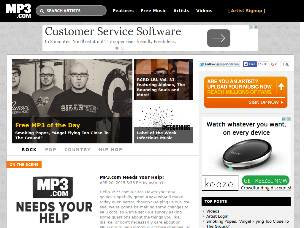
Task: Select the COUNTRY genre tab
Action: [x=77, y=150]
